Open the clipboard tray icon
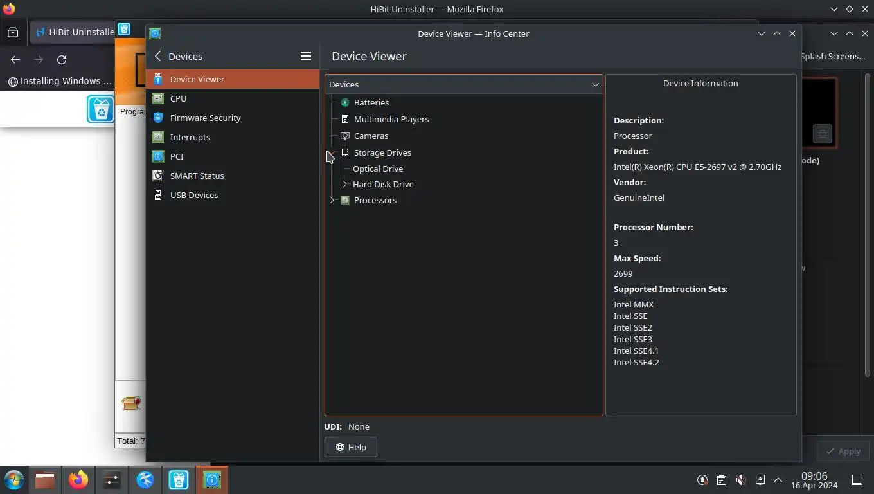Image resolution: width=874 pixels, height=494 pixels. (x=722, y=480)
